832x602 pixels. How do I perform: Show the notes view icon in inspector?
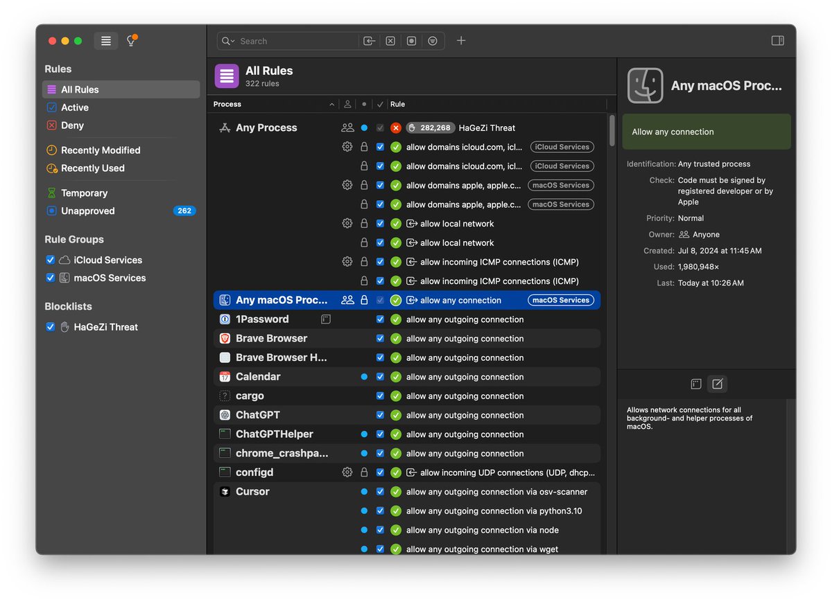tap(696, 384)
